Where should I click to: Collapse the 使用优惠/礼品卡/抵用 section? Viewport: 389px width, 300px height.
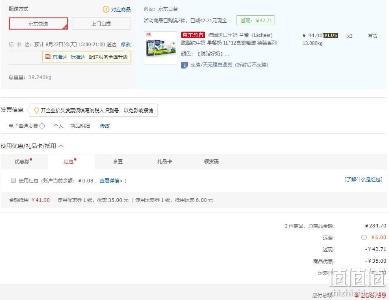61,146
